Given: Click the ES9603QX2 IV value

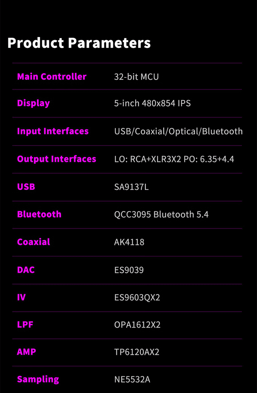Looking at the screenshot, I should pos(137,297).
